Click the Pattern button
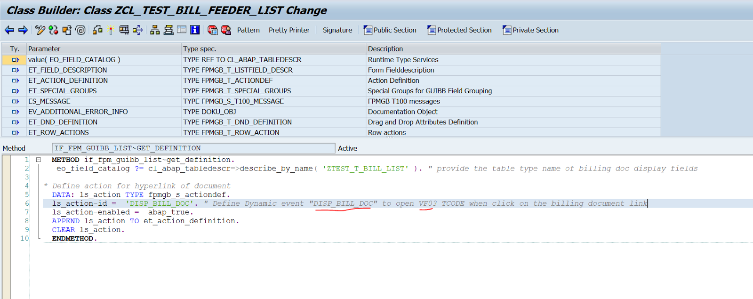The height and width of the screenshot is (299, 753). [248, 30]
